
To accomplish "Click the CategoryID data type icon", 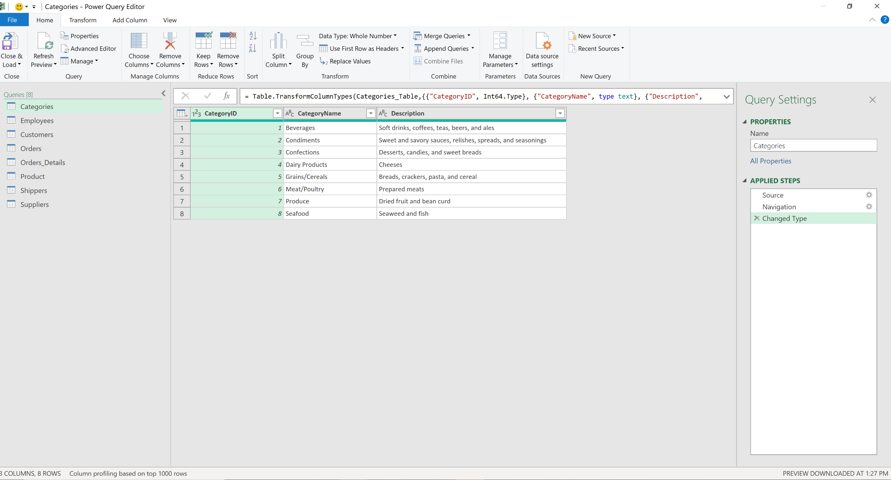I will point(197,113).
